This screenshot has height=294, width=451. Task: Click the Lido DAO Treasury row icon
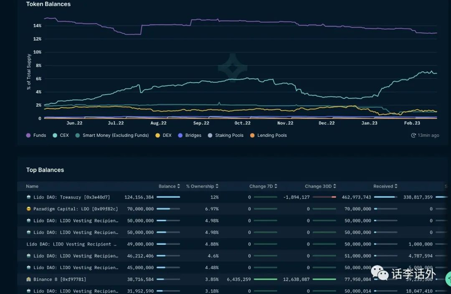click(x=28, y=197)
